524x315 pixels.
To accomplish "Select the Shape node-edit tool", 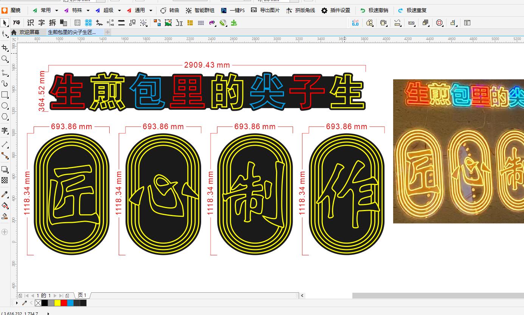I will [5, 34].
